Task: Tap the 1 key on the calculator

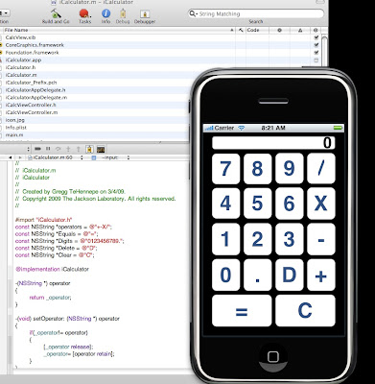Action: (225, 239)
